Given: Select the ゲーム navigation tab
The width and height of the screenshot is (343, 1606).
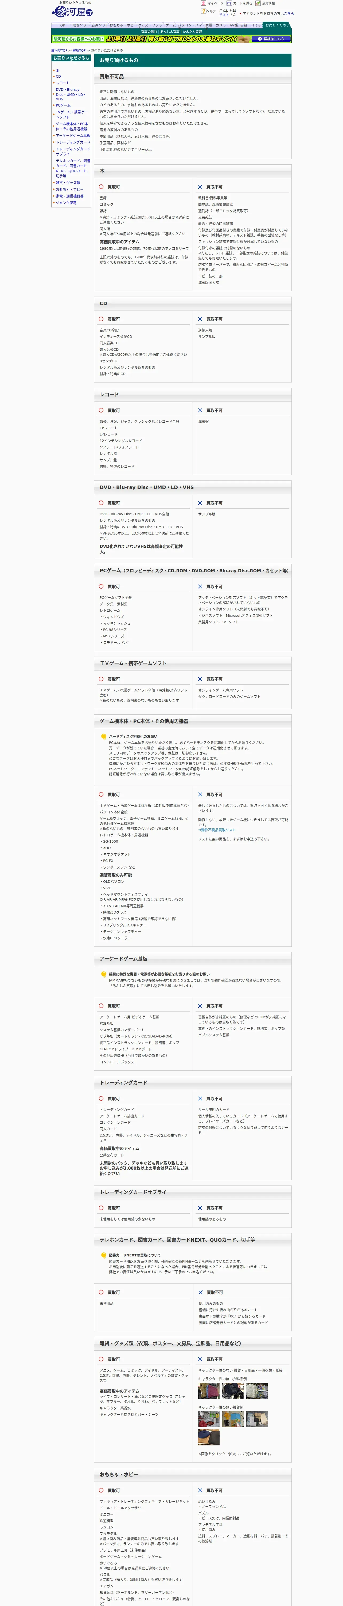Looking at the screenshot, I should (171, 25).
